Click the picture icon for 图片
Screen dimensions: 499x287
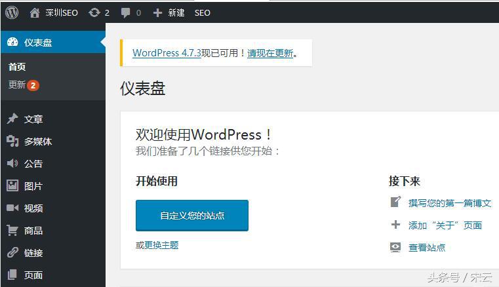tap(12, 185)
